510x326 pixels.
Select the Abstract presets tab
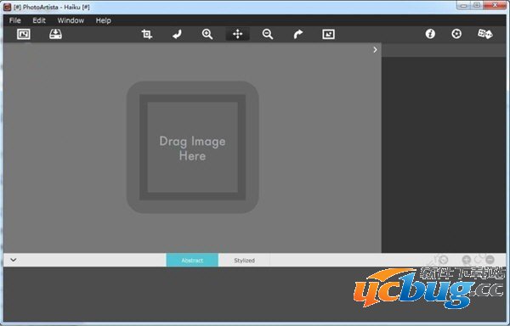[x=192, y=260]
